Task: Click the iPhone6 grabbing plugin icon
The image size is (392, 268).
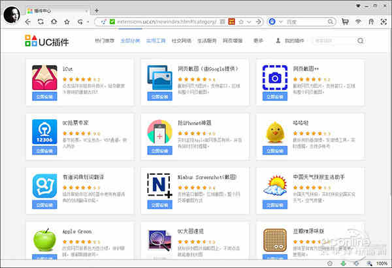Action: (x=160, y=132)
